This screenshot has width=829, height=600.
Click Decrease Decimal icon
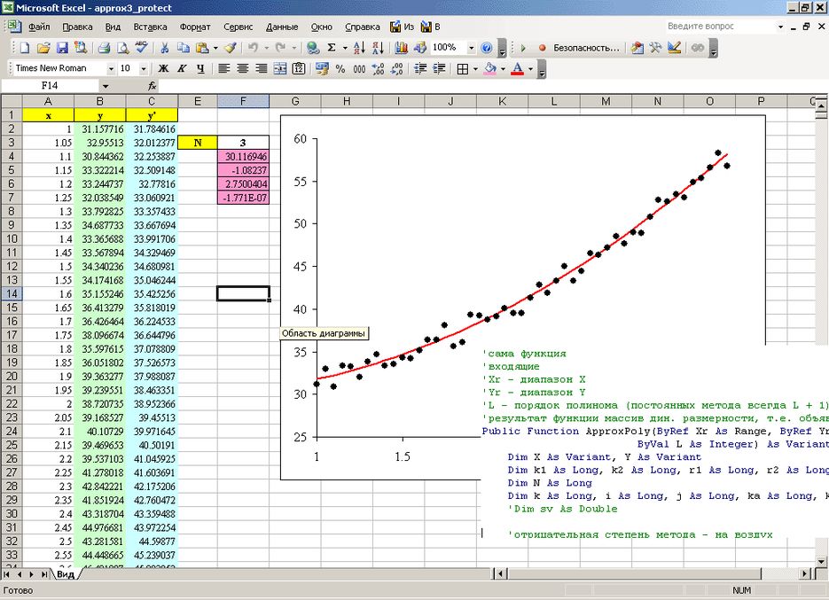pos(397,69)
